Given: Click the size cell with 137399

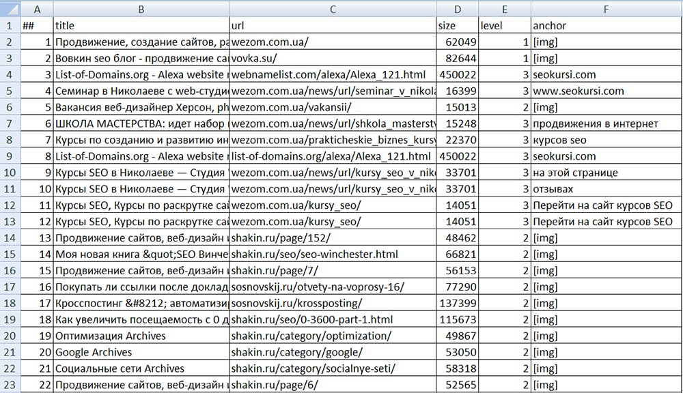Looking at the screenshot, I should tap(457, 304).
